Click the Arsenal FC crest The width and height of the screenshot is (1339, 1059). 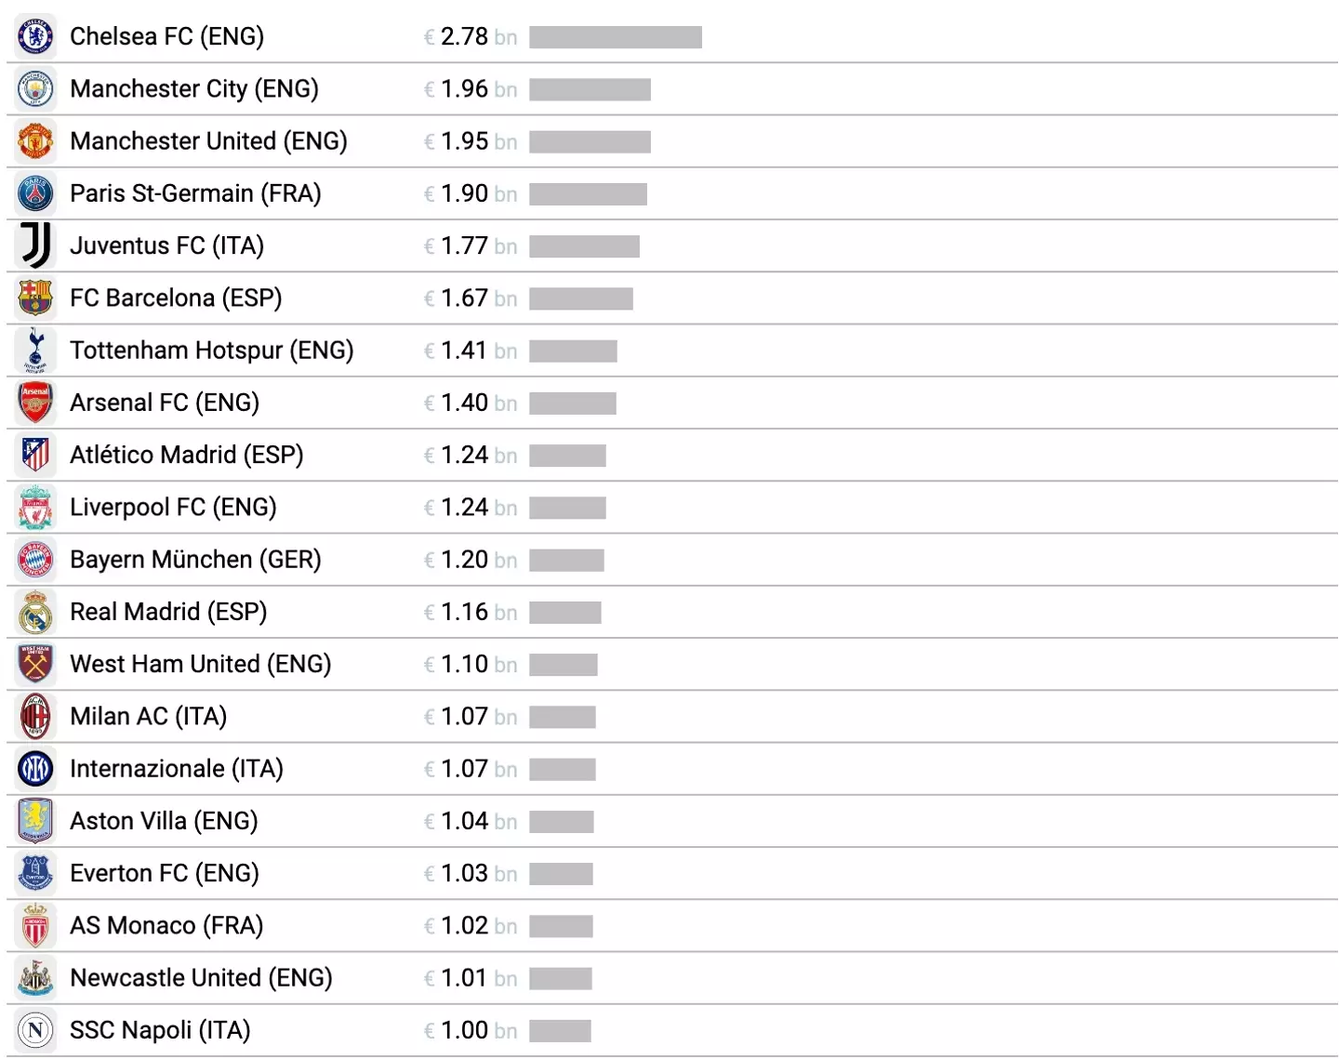(35, 403)
